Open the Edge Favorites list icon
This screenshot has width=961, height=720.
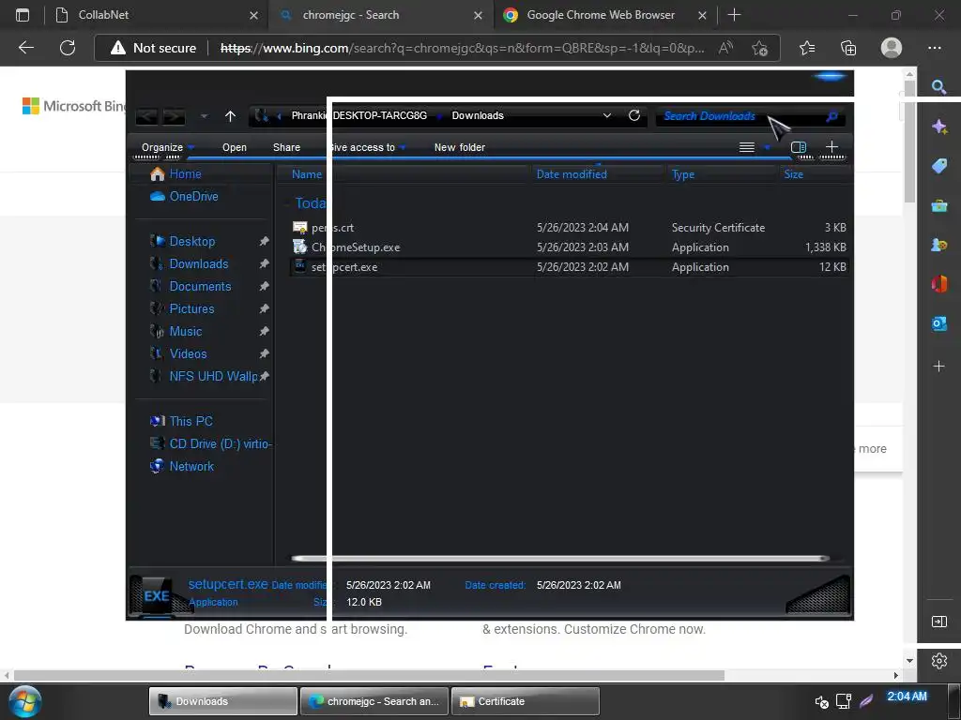807,48
